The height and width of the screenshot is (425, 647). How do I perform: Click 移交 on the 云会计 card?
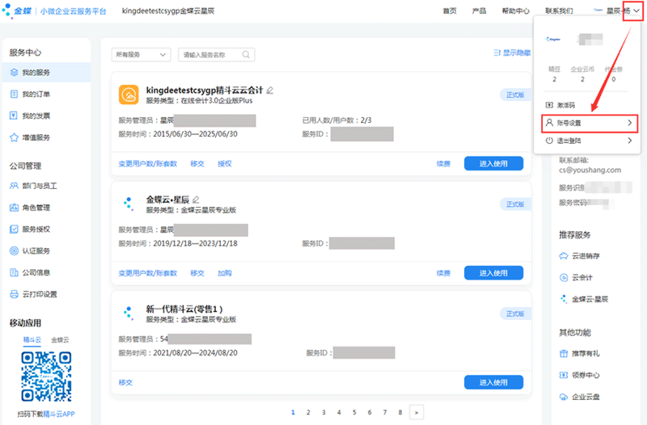click(197, 164)
